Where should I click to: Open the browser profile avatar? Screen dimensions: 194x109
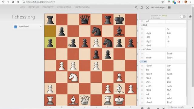[x=186, y=2]
